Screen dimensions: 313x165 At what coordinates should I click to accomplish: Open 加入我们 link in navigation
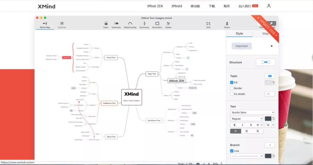coord(245,6)
